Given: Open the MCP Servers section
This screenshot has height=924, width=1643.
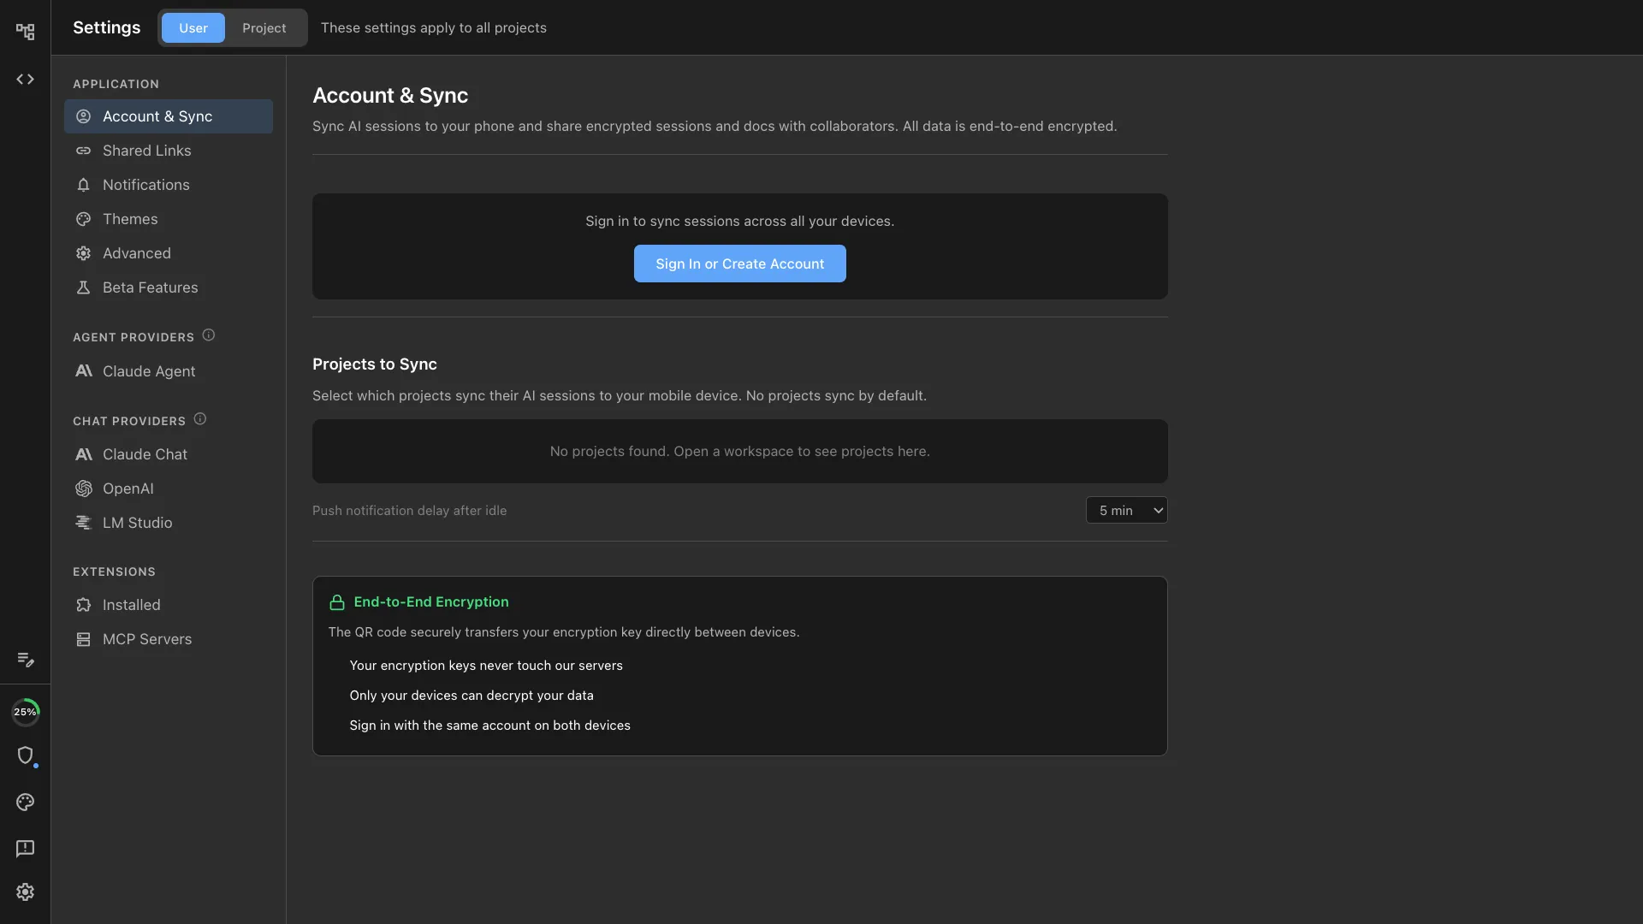Looking at the screenshot, I should point(146,639).
